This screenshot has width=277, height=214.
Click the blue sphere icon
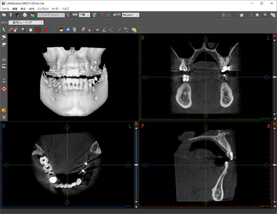pyautogui.click(x=68, y=30)
